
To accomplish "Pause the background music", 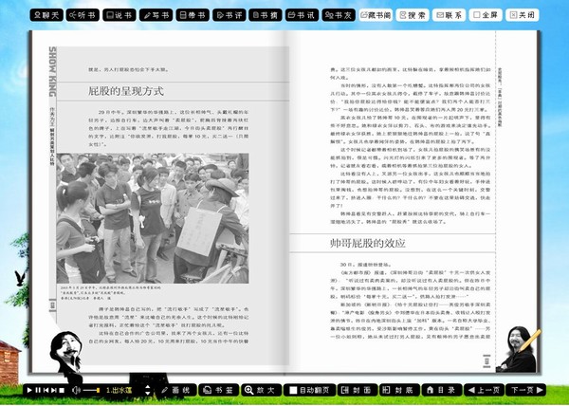I will (x=38, y=391).
